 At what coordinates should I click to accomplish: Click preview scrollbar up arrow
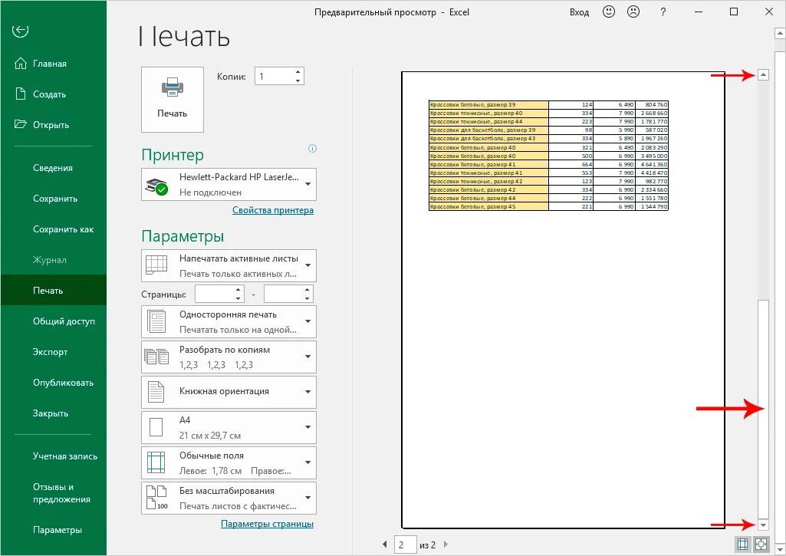(763, 75)
